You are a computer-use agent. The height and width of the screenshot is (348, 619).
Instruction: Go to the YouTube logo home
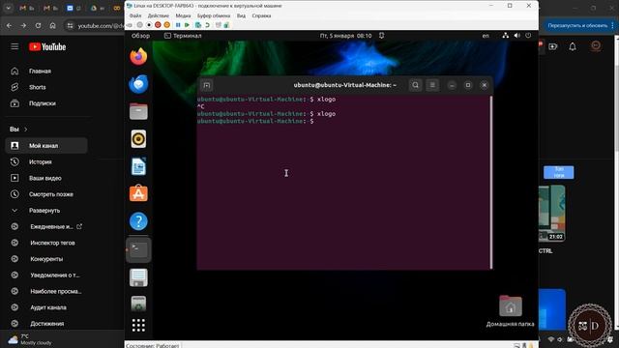click(47, 47)
